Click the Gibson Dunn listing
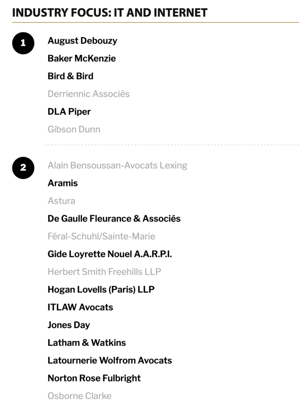The image size is (299, 409). click(x=74, y=129)
